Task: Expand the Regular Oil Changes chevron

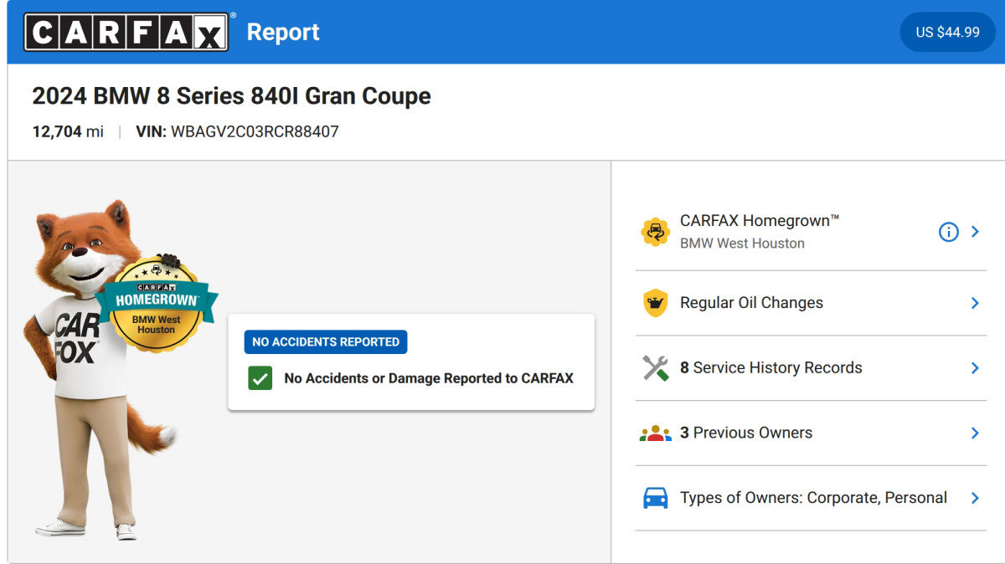Action: [x=975, y=303]
